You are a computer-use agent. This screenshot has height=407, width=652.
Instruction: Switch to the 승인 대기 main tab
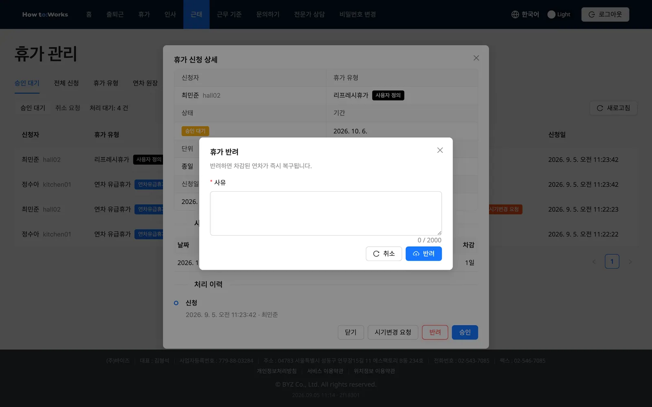point(27,83)
